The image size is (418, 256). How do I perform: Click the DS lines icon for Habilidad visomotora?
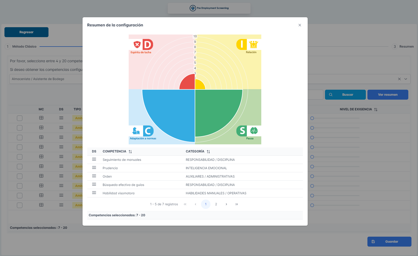94,193
